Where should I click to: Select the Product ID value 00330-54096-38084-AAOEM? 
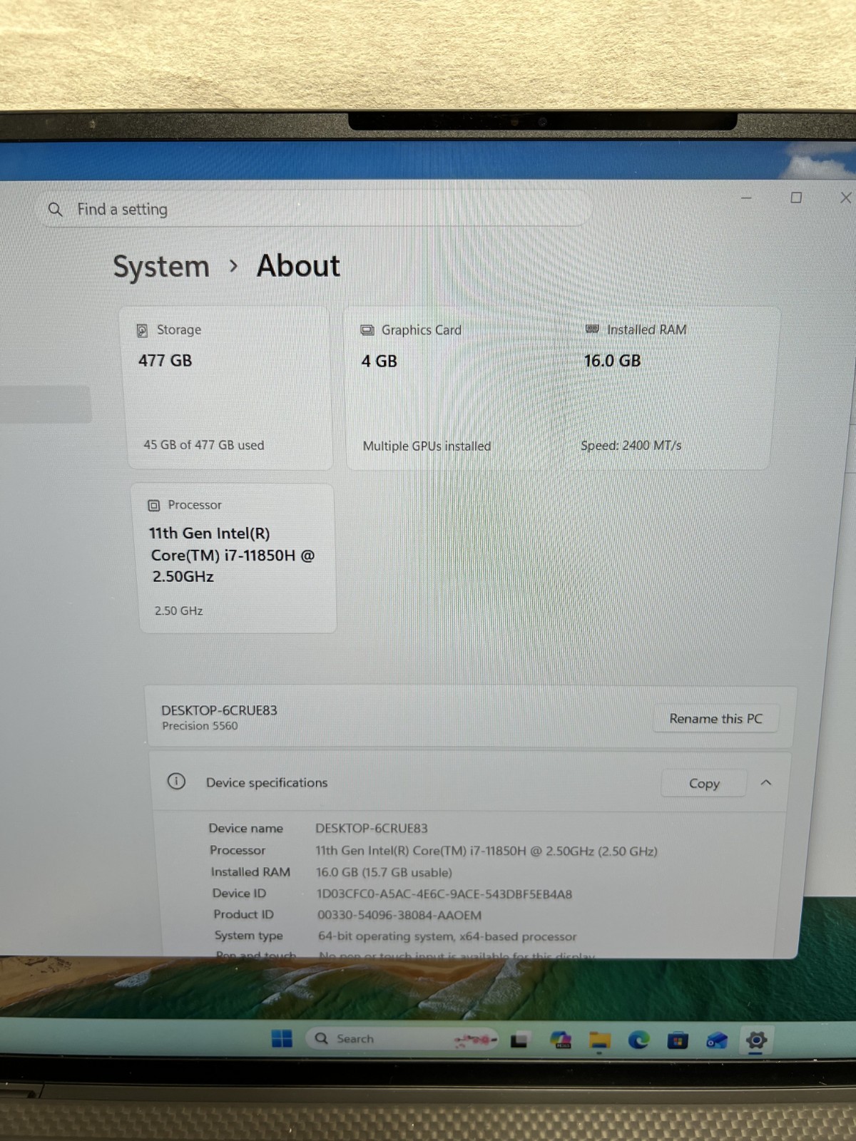click(399, 915)
